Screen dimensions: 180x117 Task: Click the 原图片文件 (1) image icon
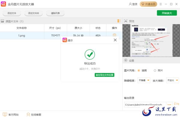pos(2,21)
